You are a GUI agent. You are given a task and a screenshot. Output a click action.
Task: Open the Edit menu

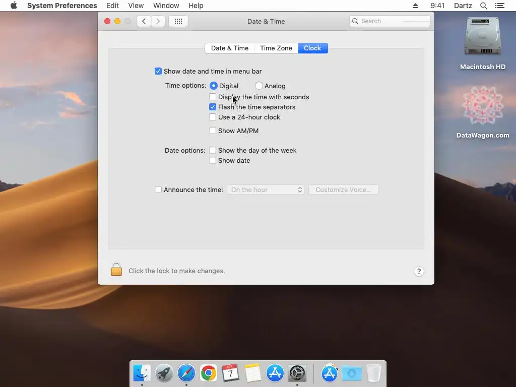[x=112, y=6]
